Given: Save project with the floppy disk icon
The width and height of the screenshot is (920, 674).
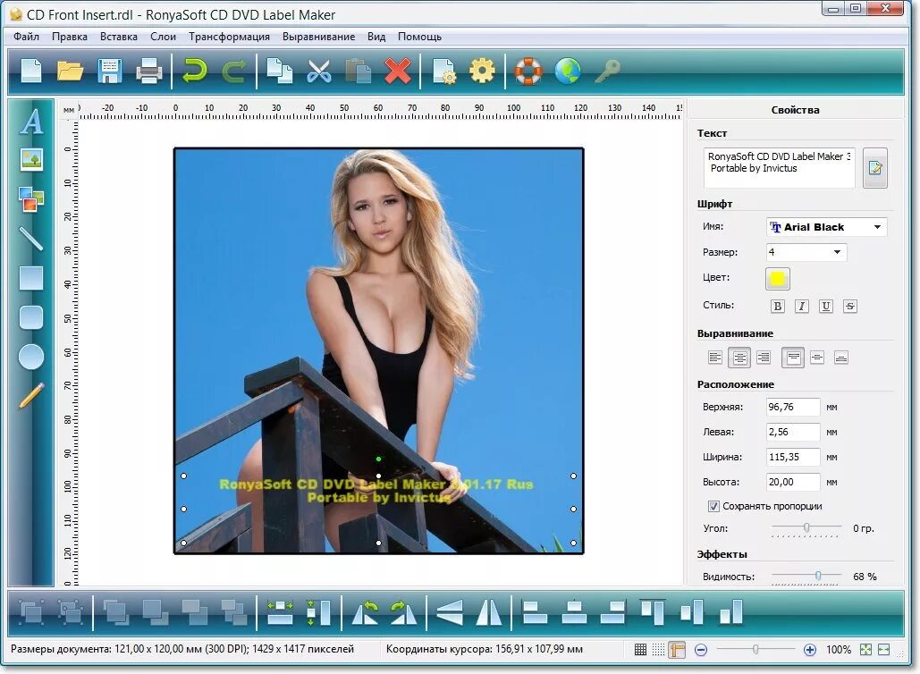Looking at the screenshot, I should [x=110, y=71].
